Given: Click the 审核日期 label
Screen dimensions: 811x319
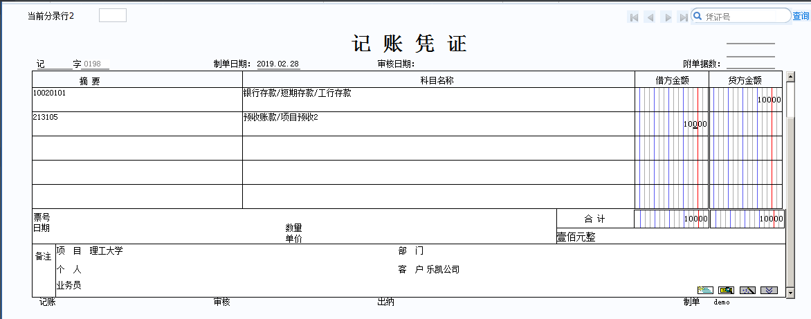Looking at the screenshot, I should 396,64.
